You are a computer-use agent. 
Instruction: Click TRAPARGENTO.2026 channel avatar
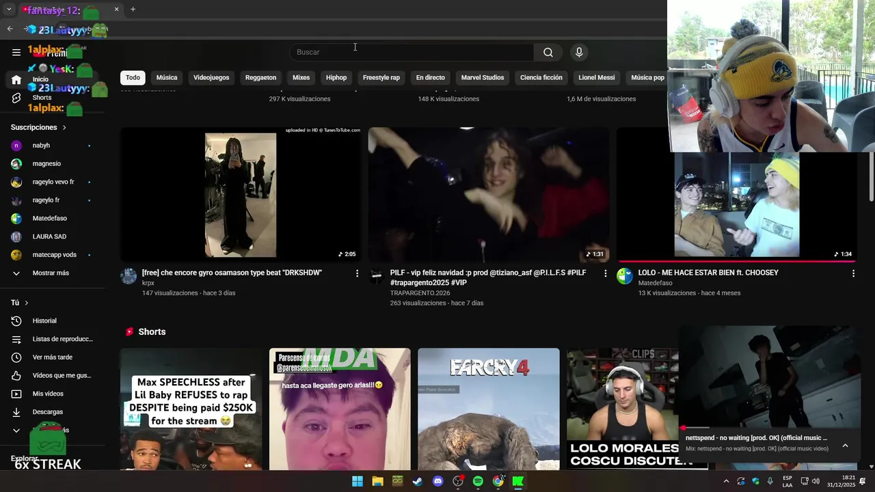(377, 276)
